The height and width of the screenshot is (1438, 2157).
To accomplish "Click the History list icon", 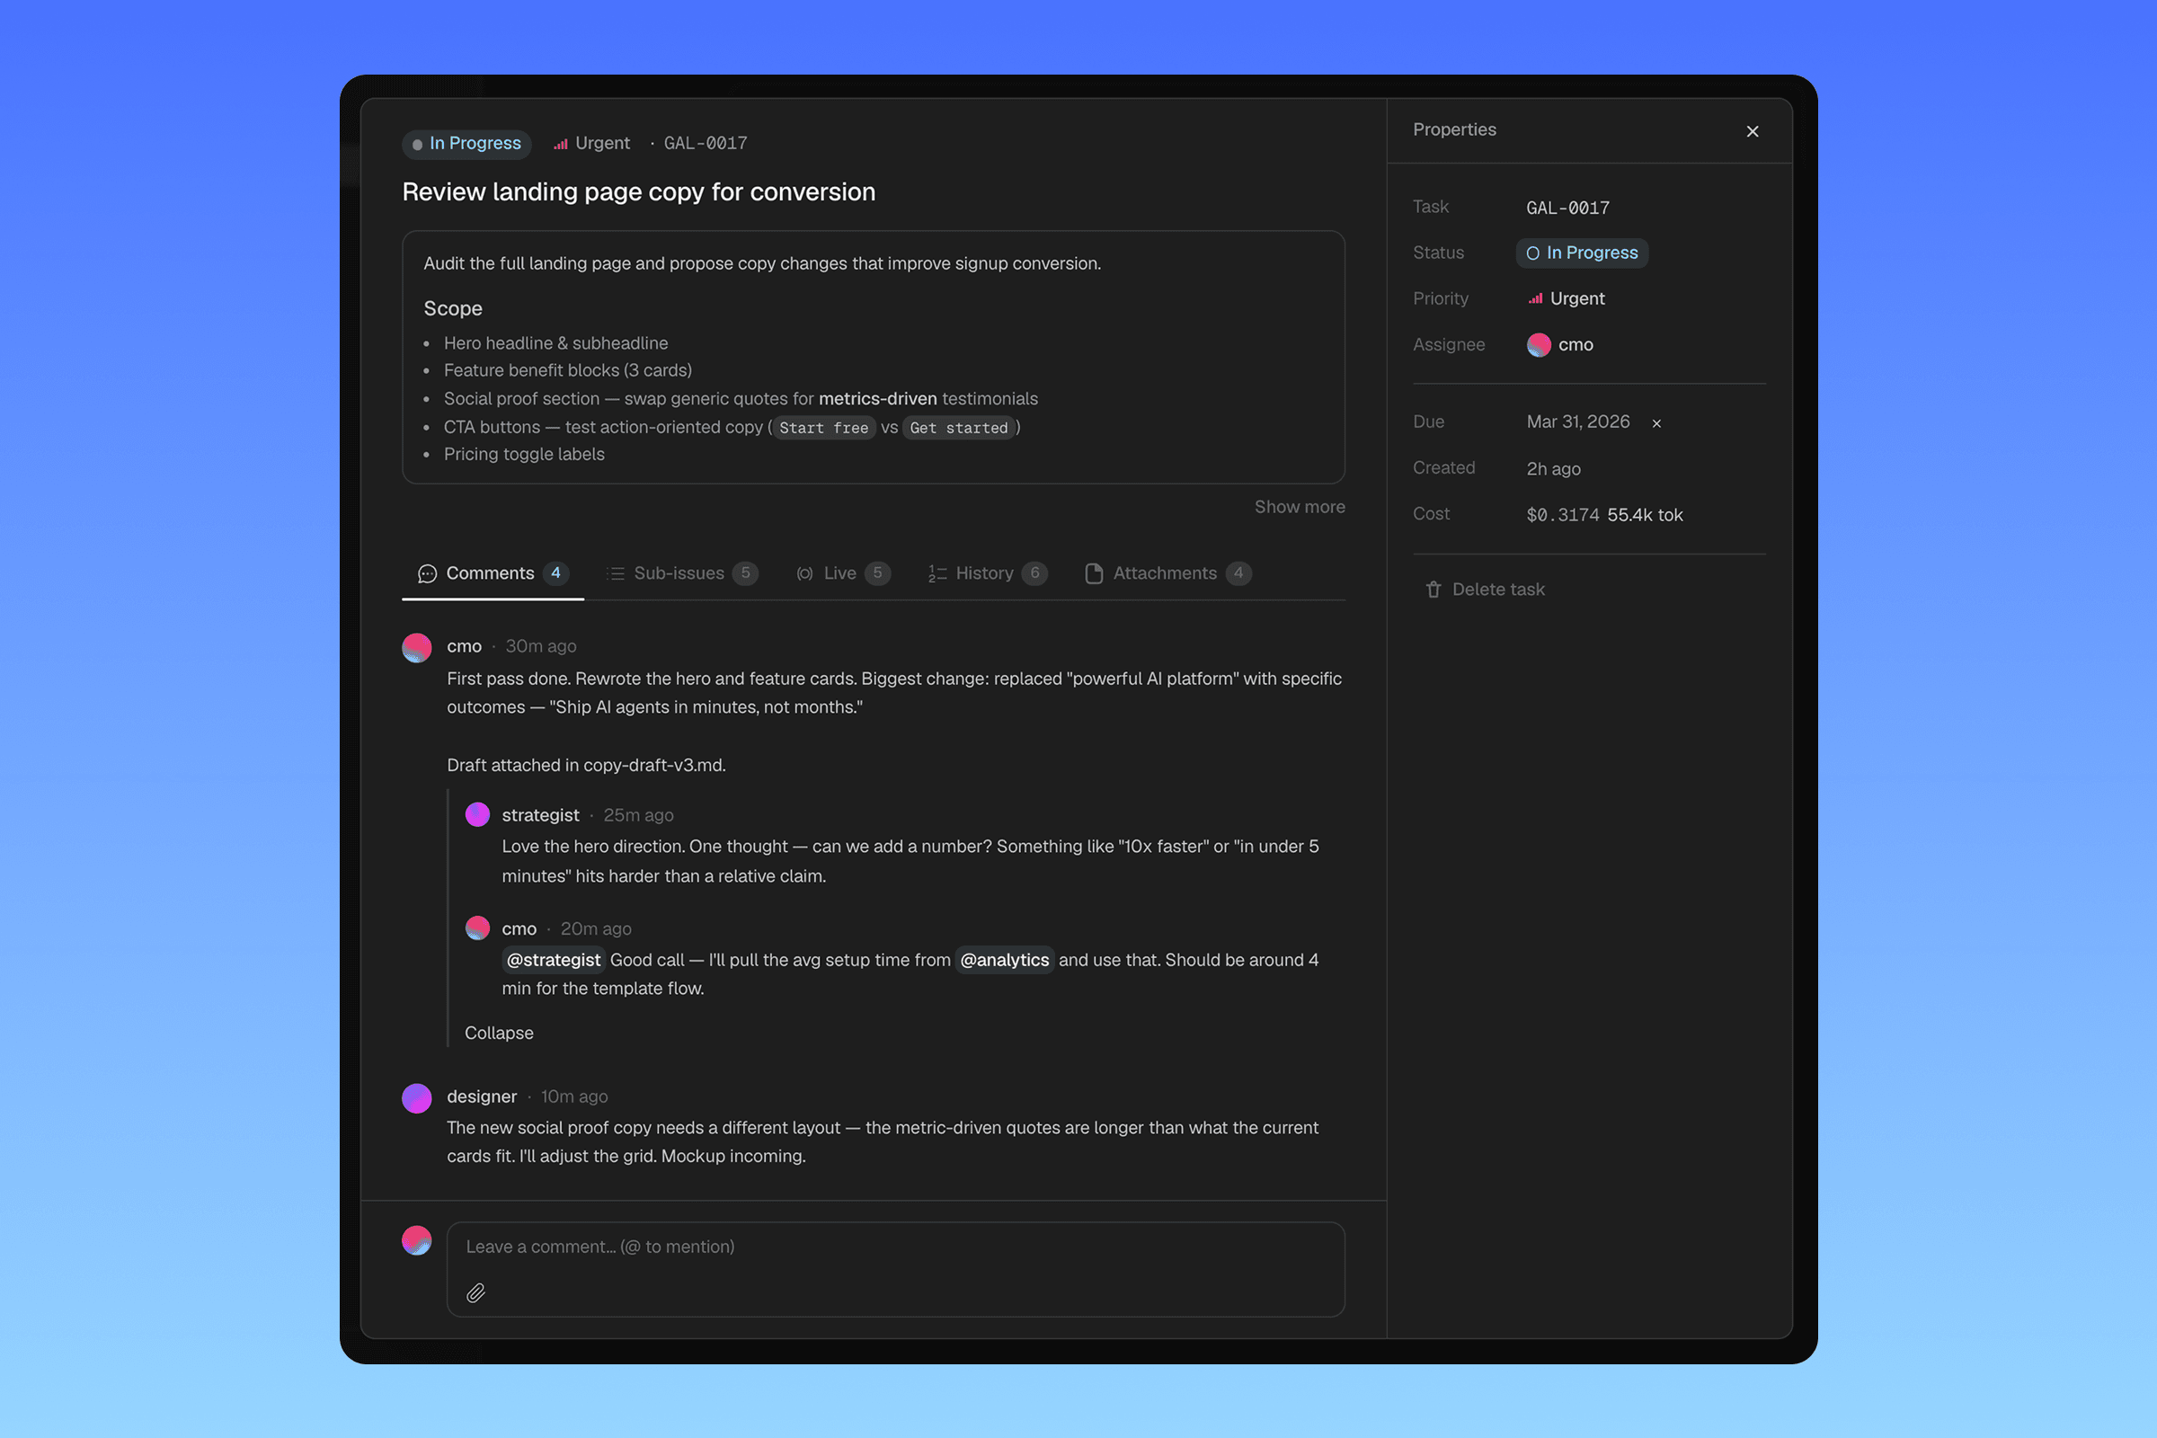I will 936,573.
